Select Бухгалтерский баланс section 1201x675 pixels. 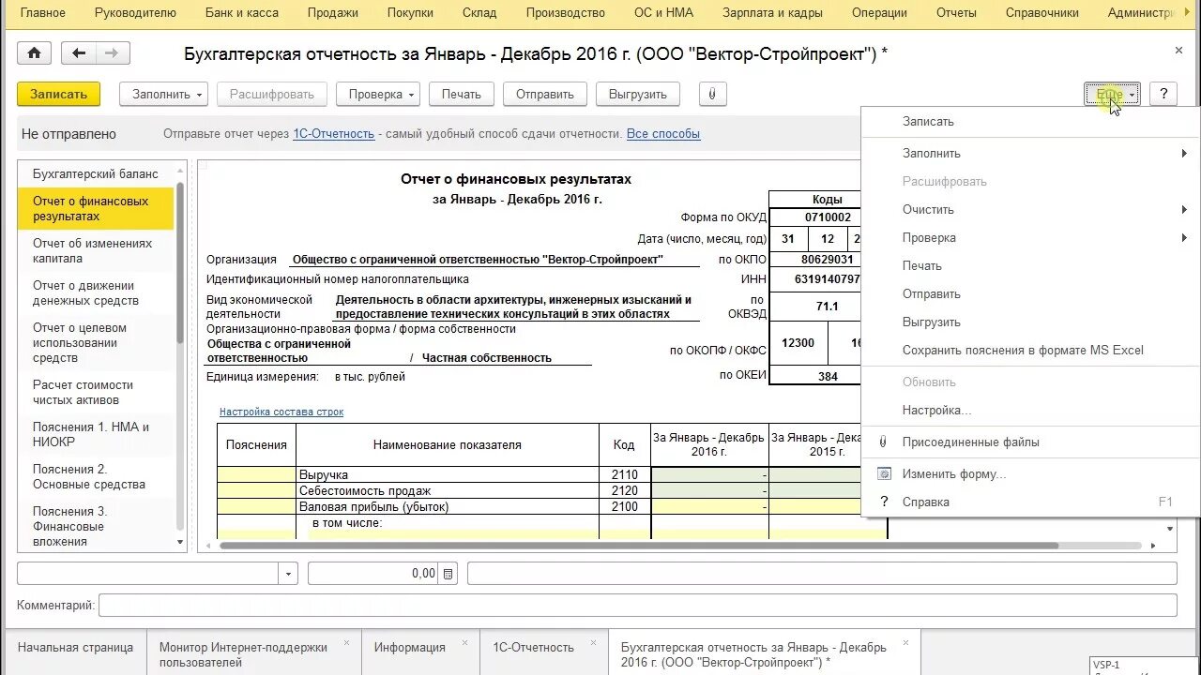(x=96, y=173)
